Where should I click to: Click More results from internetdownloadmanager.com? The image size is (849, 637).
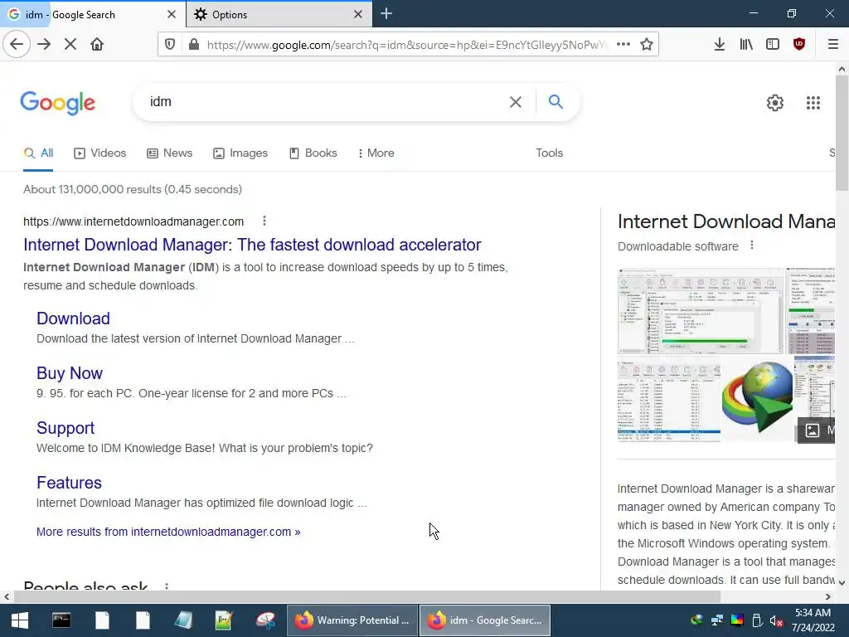(x=168, y=532)
